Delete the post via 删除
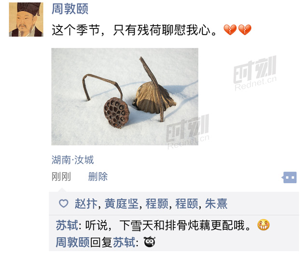The height and width of the screenshot is (254, 308). (98, 176)
